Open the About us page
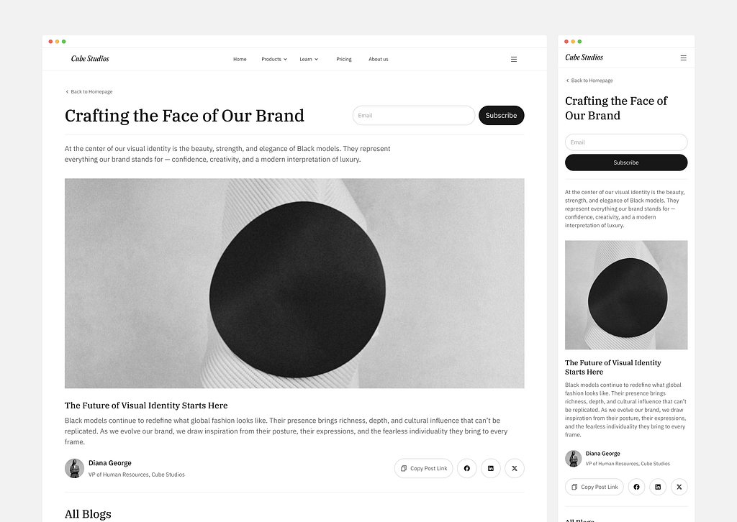This screenshot has height=522, width=737. pyautogui.click(x=378, y=59)
